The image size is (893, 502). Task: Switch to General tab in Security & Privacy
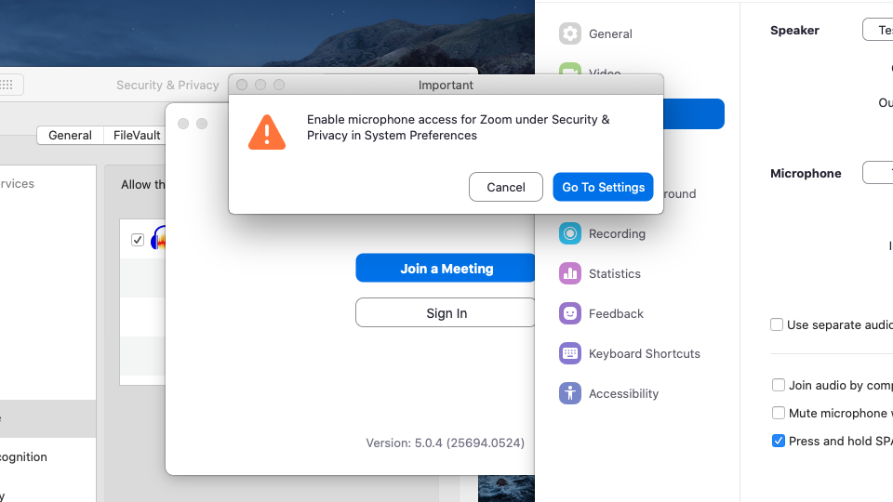pyautogui.click(x=70, y=136)
